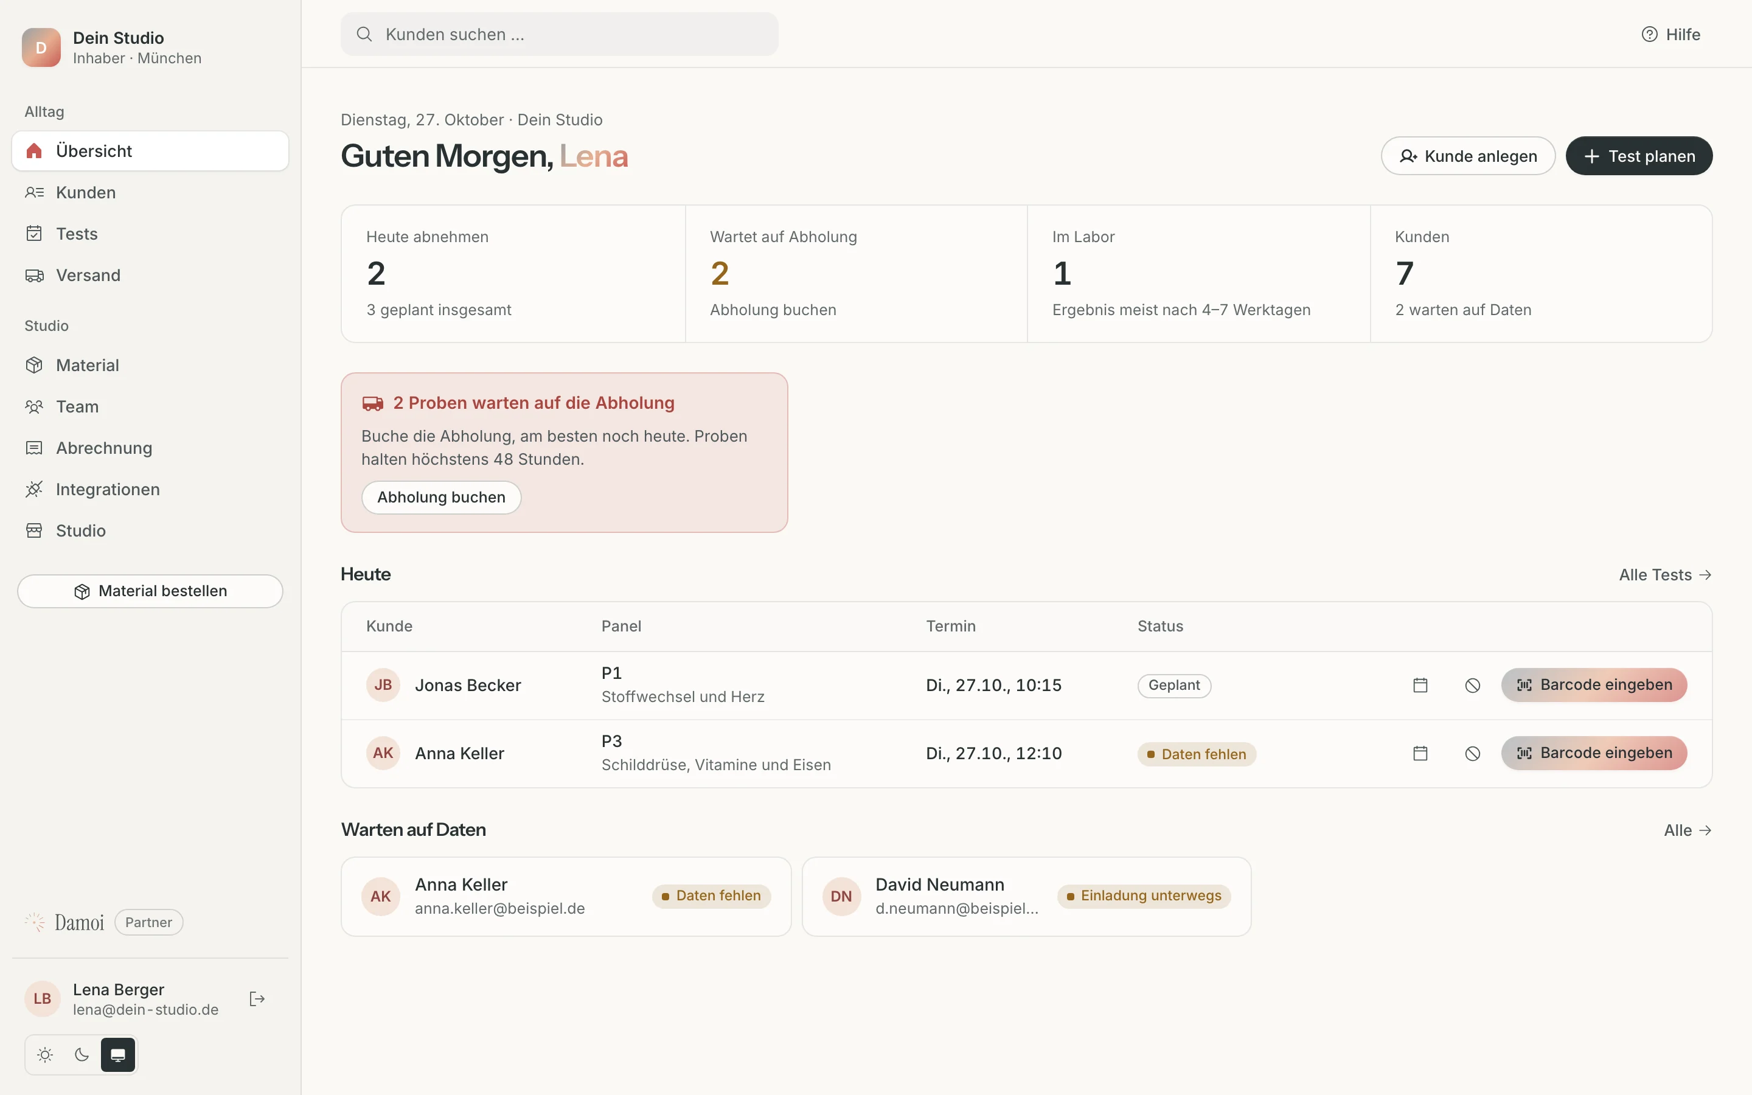Click the Kunde anlegen button
Image resolution: width=1752 pixels, height=1095 pixels.
click(x=1467, y=156)
